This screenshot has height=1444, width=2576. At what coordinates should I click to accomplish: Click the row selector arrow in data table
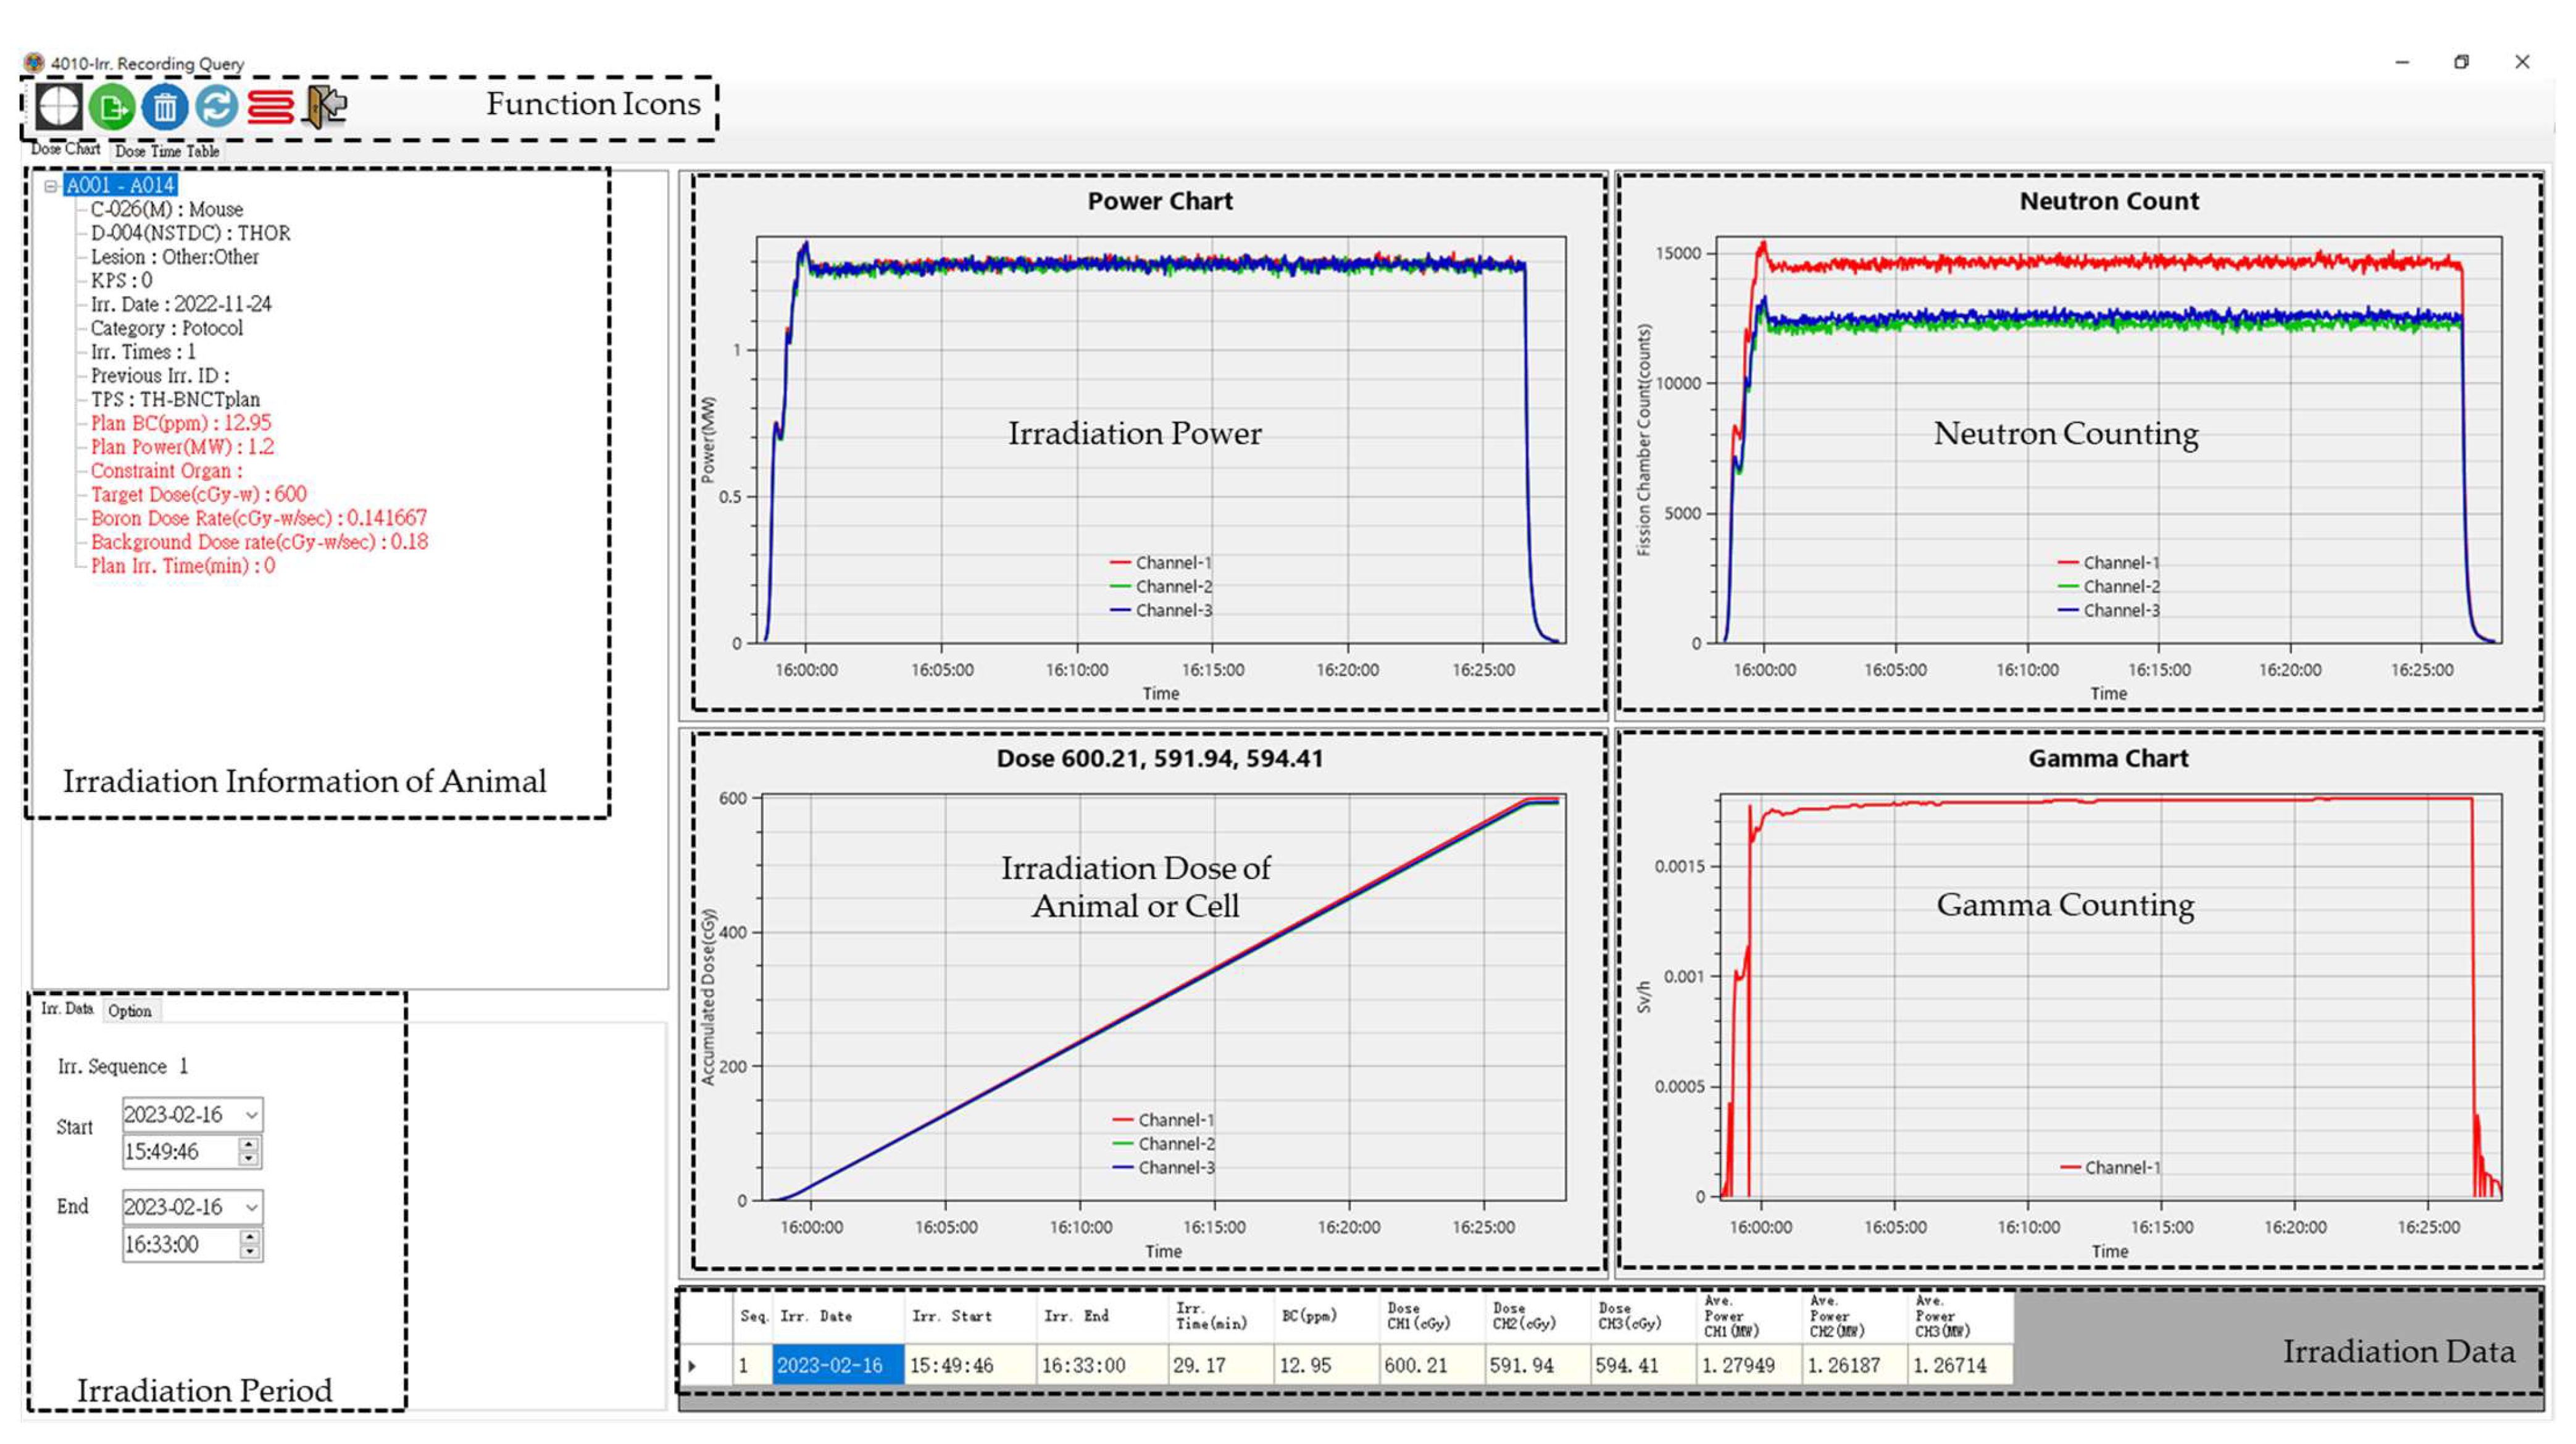pyautogui.click(x=692, y=1365)
